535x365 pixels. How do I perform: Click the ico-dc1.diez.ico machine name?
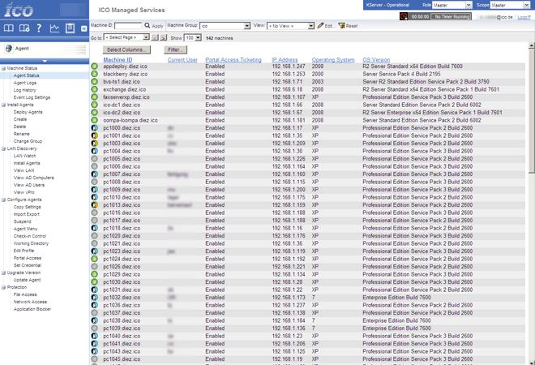[122, 105]
